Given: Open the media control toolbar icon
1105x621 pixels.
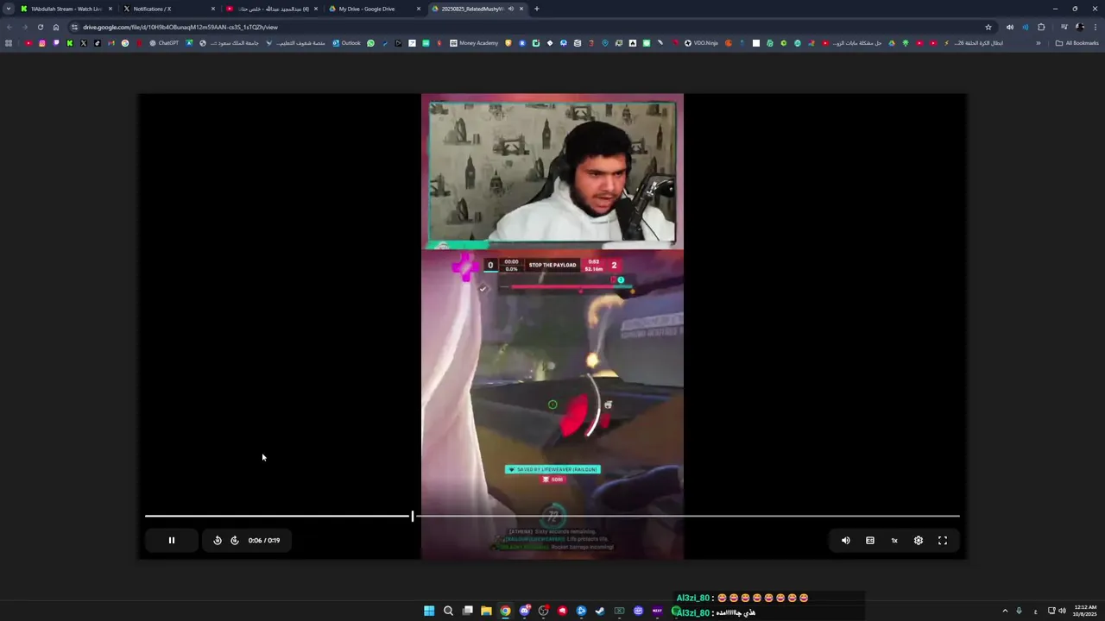Looking at the screenshot, I should pos(1064,27).
